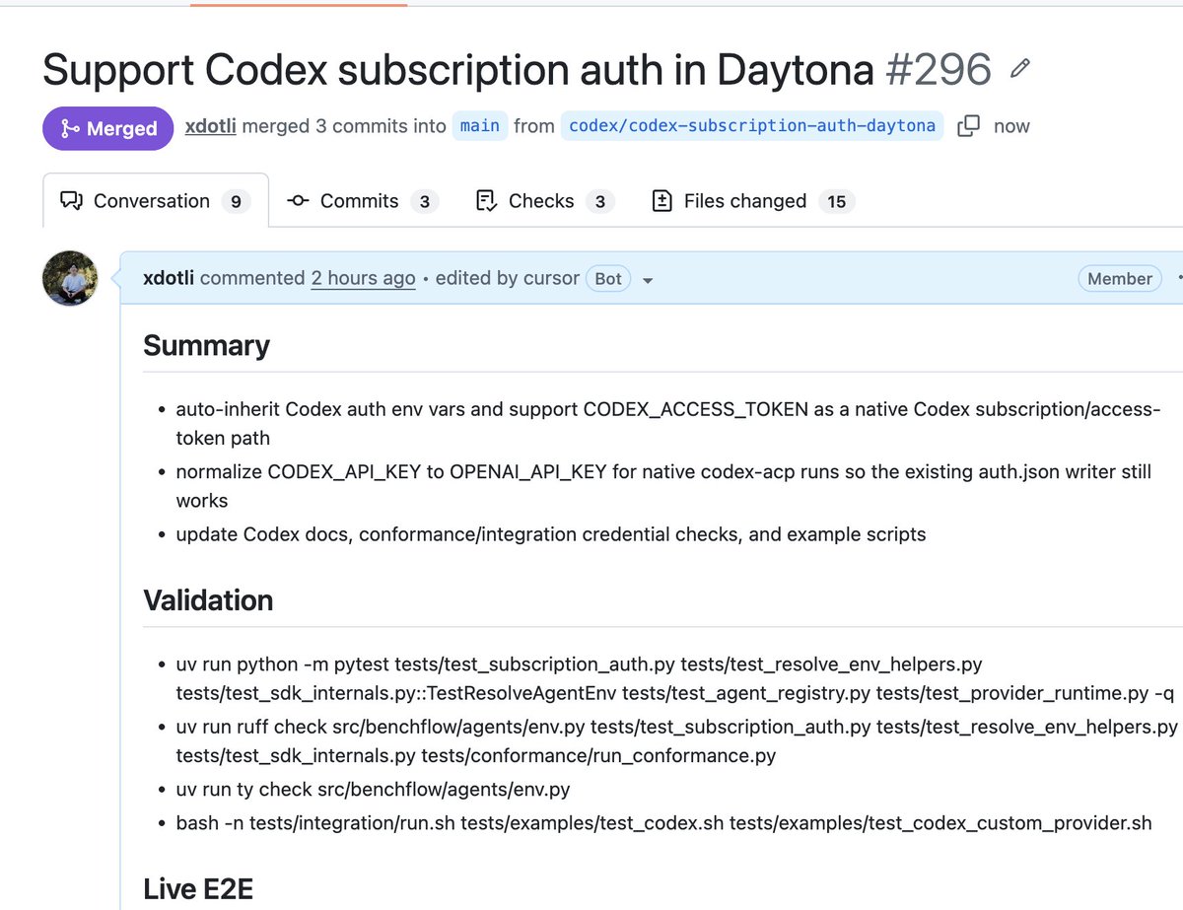Click the 'Summary' heading
1183x910 pixels.
(x=206, y=345)
